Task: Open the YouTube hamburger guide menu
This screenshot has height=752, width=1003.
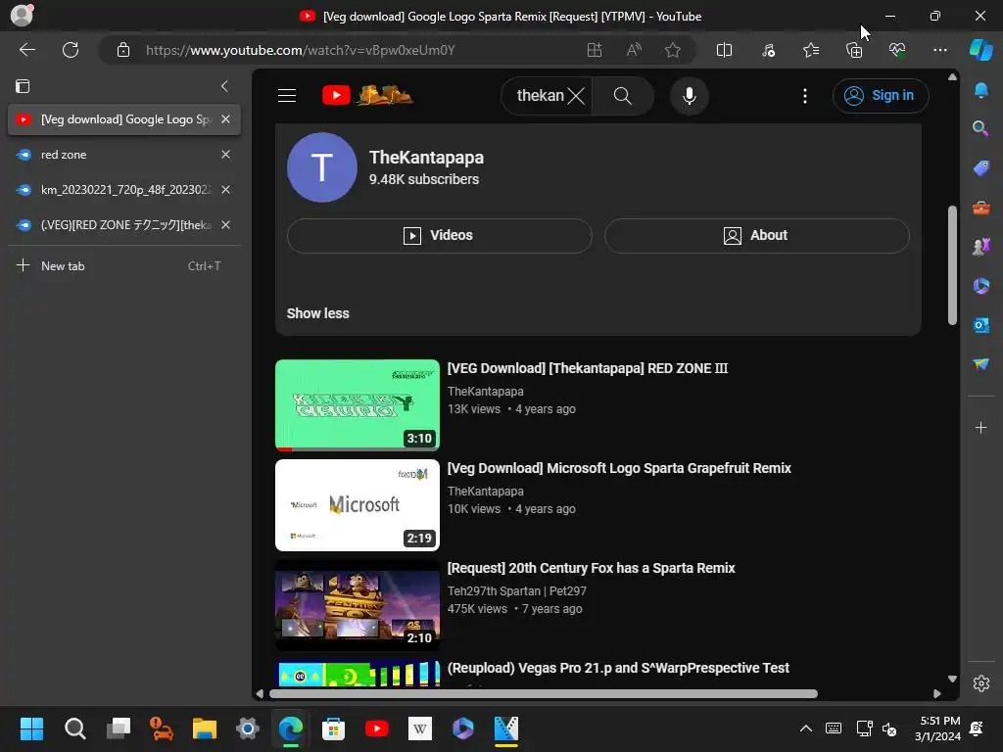Action: (x=287, y=96)
